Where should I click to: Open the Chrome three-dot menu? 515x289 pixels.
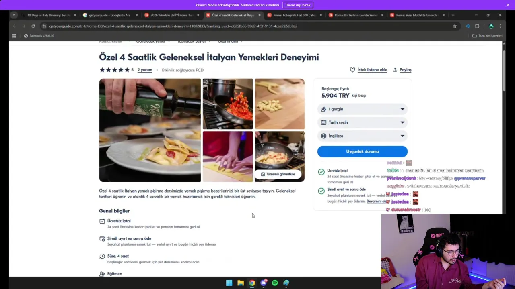(501, 26)
